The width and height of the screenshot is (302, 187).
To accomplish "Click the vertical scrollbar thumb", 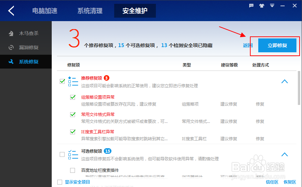I will click(x=299, y=88).
